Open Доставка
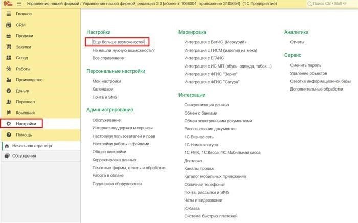This screenshot has height=223, width=358. coord(193,161)
